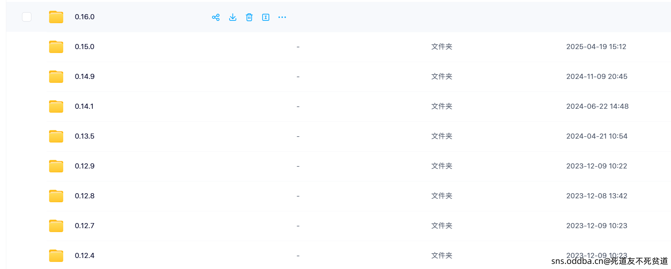Click the yellow folder icon of 0.16.0

point(56,17)
